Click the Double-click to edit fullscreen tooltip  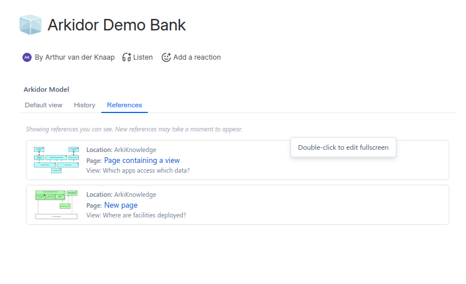(343, 147)
